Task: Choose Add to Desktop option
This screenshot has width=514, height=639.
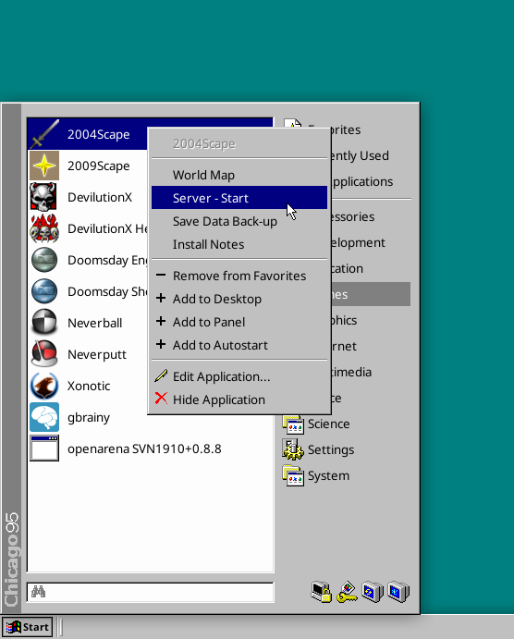Action: (x=239, y=299)
